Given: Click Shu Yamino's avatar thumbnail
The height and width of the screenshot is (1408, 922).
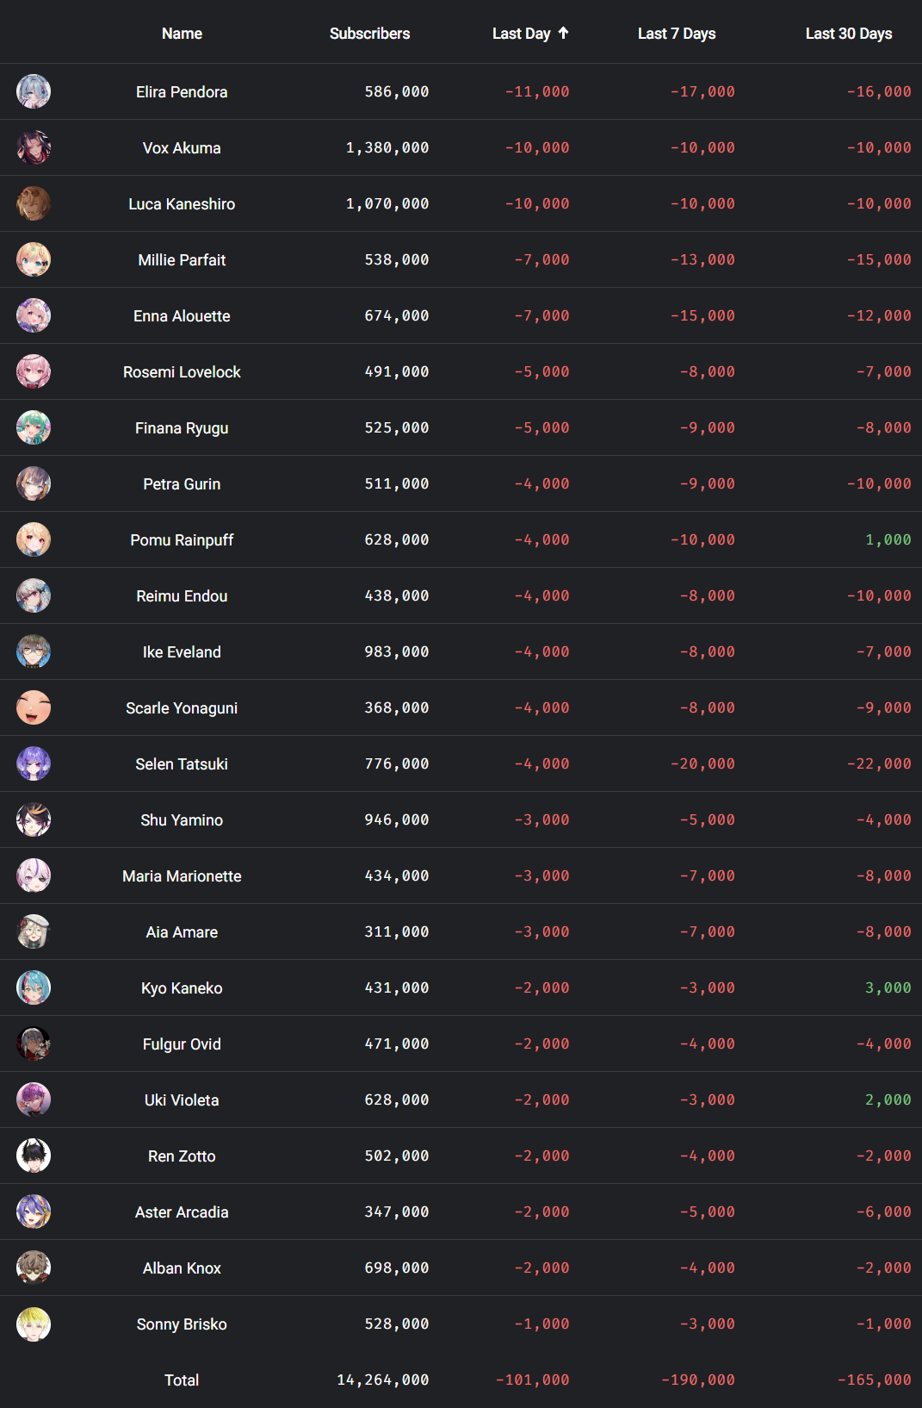Looking at the screenshot, I should pos(34,819).
